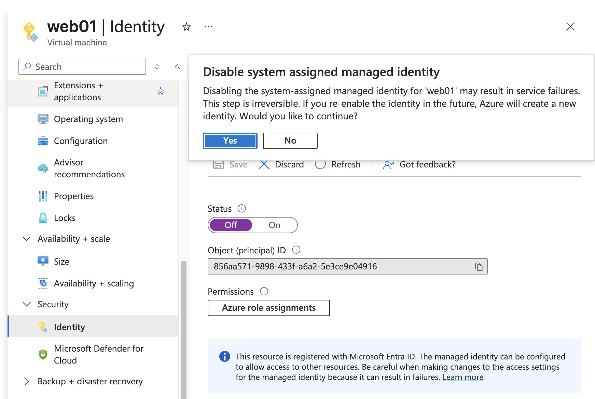
Task: Click the Search menu input field
Action: (82, 67)
